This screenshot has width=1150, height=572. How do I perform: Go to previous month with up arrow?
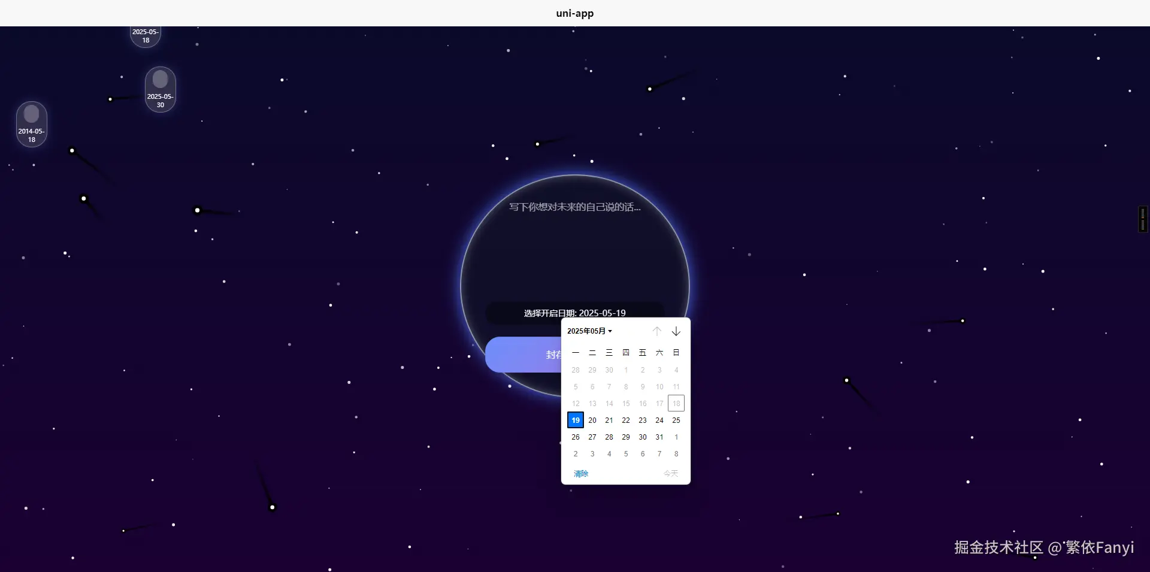657,331
